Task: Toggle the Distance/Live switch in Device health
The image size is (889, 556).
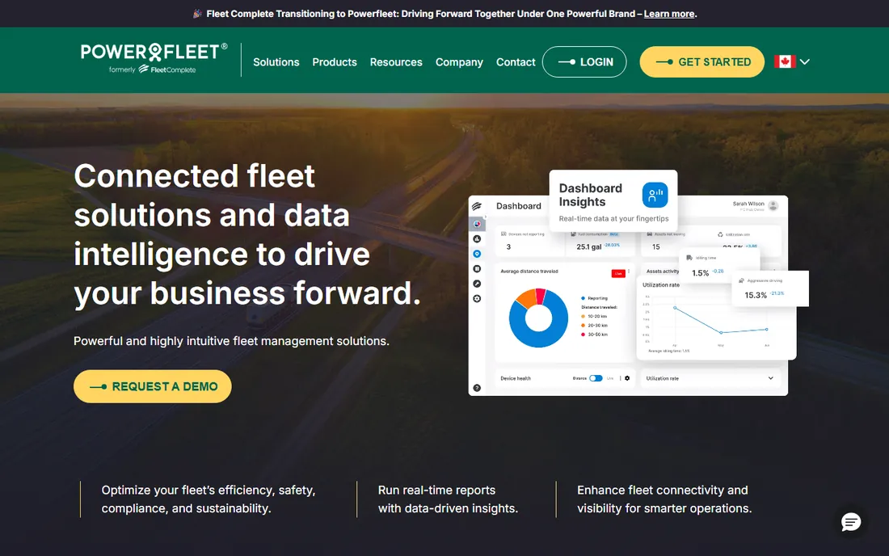Action: point(596,378)
